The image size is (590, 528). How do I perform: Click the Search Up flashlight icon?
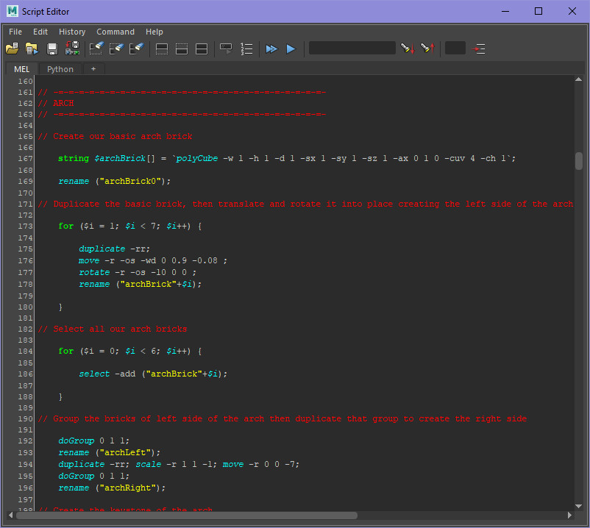(428, 49)
